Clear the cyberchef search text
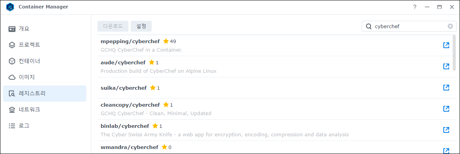The width and height of the screenshot is (460, 154). coord(450,26)
